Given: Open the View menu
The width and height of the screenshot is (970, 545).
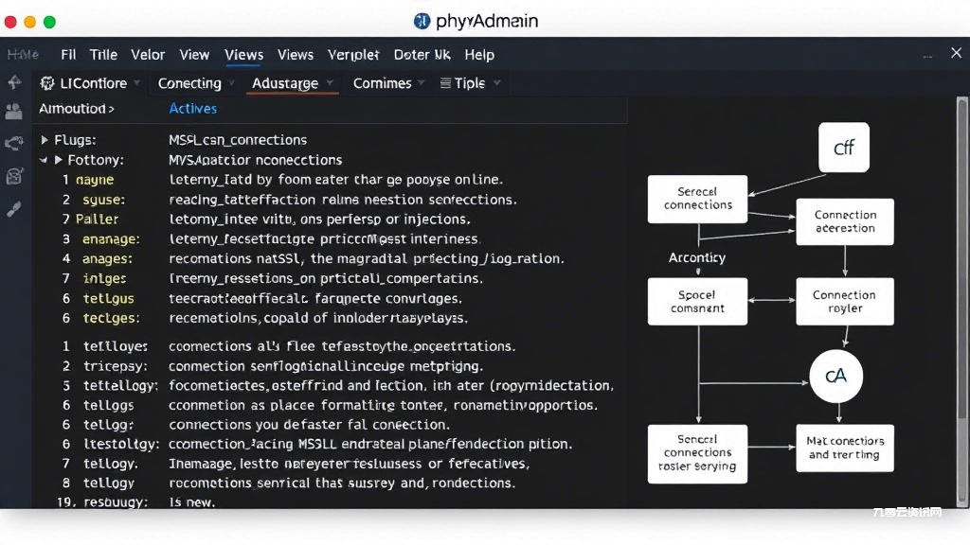Looking at the screenshot, I should pyautogui.click(x=194, y=55).
